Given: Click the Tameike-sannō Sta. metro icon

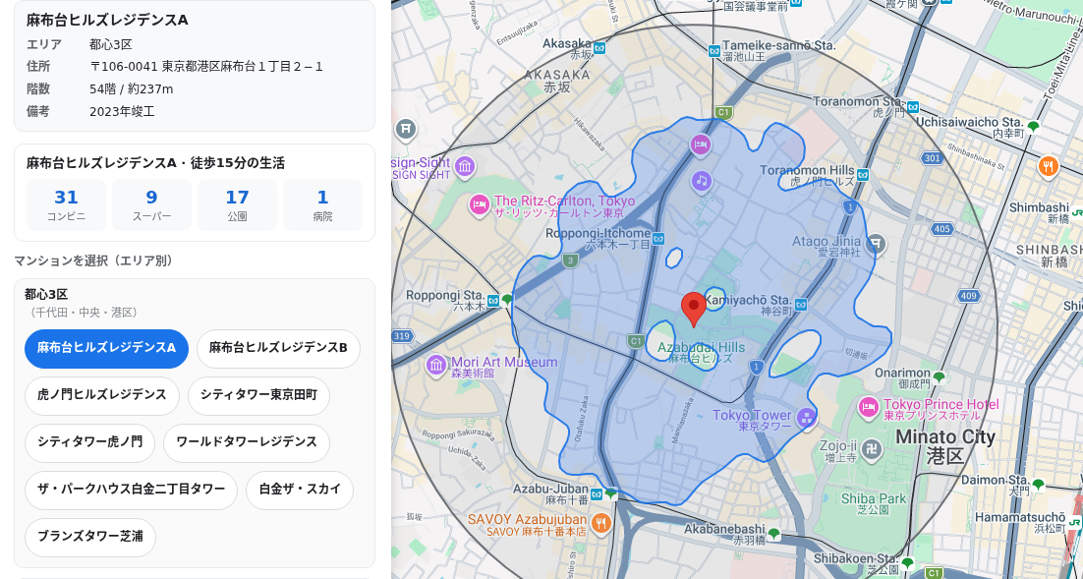Looking at the screenshot, I should (714, 50).
